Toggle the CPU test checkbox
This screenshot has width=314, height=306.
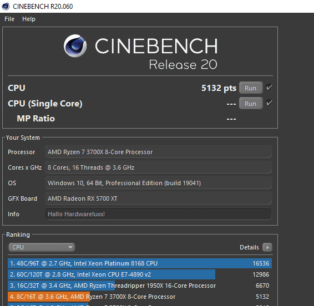(269, 87)
